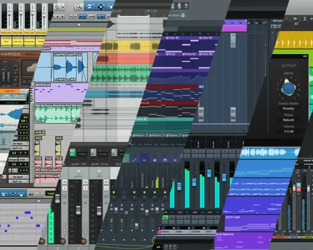This screenshot has height=250, width=313.
Task: Click the blue Drive knob in Output panel
Action: pyautogui.click(x=288, y=87)
